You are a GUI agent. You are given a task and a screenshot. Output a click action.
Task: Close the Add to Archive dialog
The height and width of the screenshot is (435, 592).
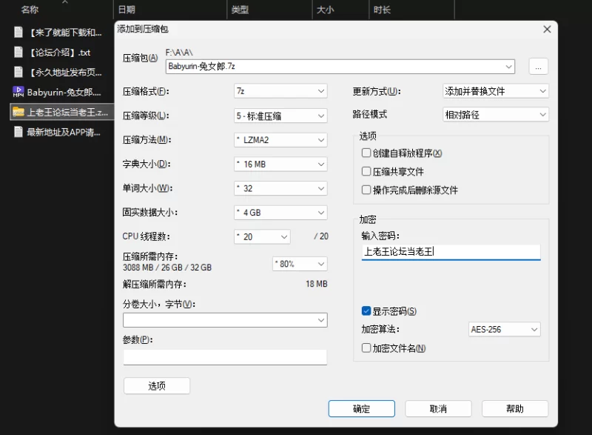547,29
